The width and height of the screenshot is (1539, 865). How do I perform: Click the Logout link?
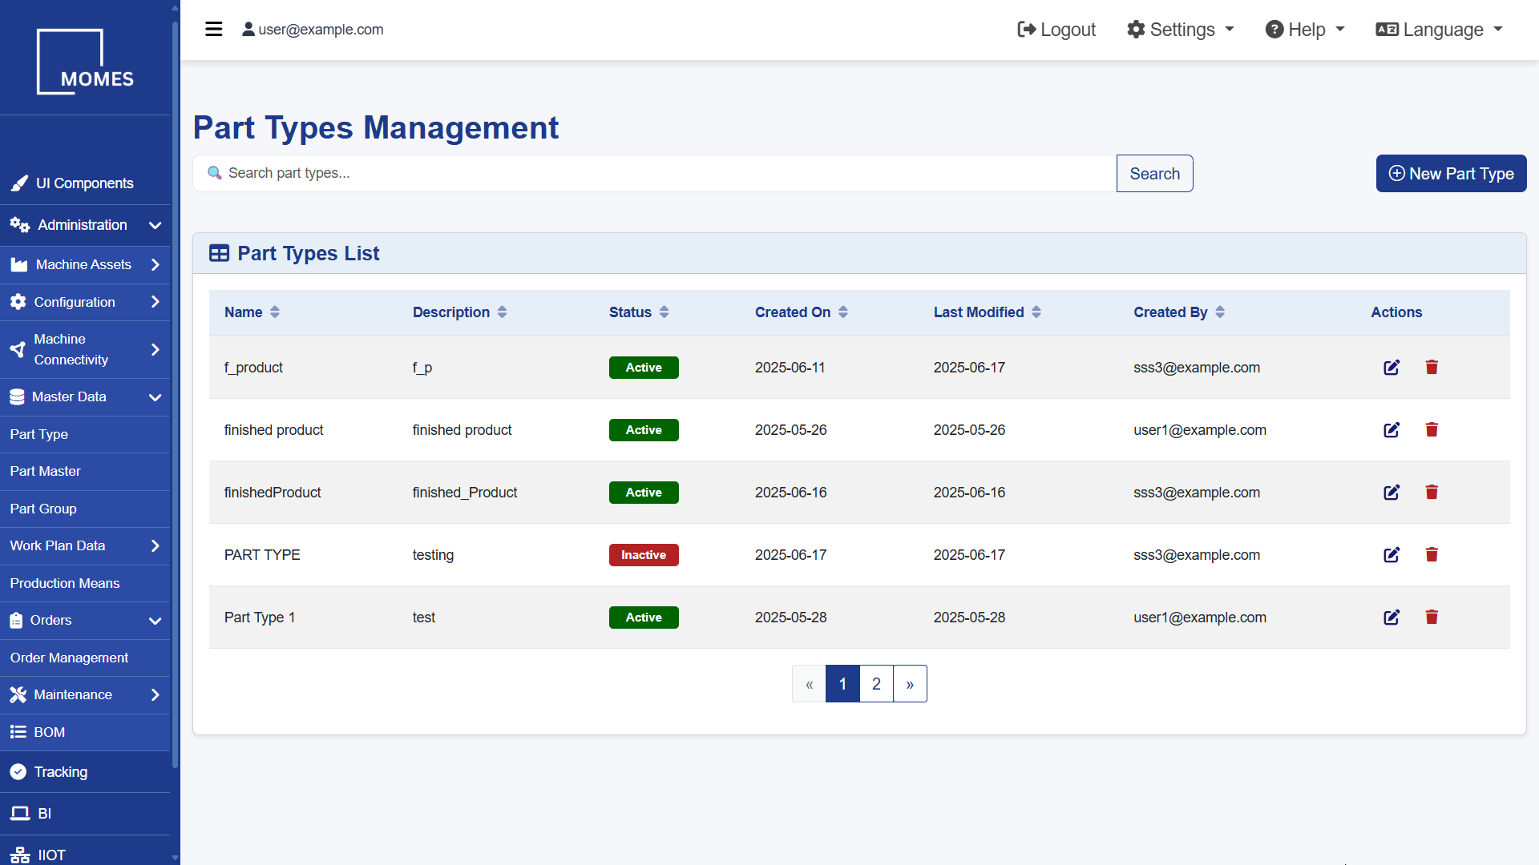[1056, 30]
